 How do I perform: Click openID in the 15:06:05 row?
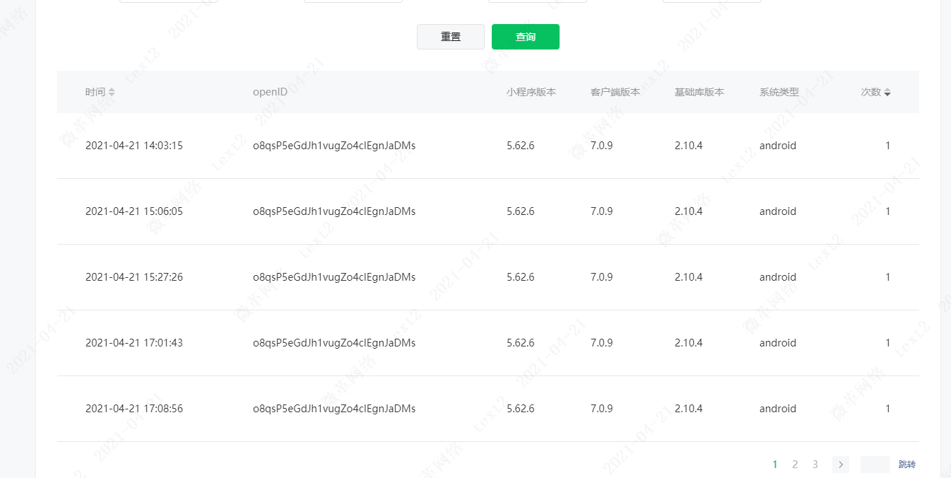[x=334, y=211]
